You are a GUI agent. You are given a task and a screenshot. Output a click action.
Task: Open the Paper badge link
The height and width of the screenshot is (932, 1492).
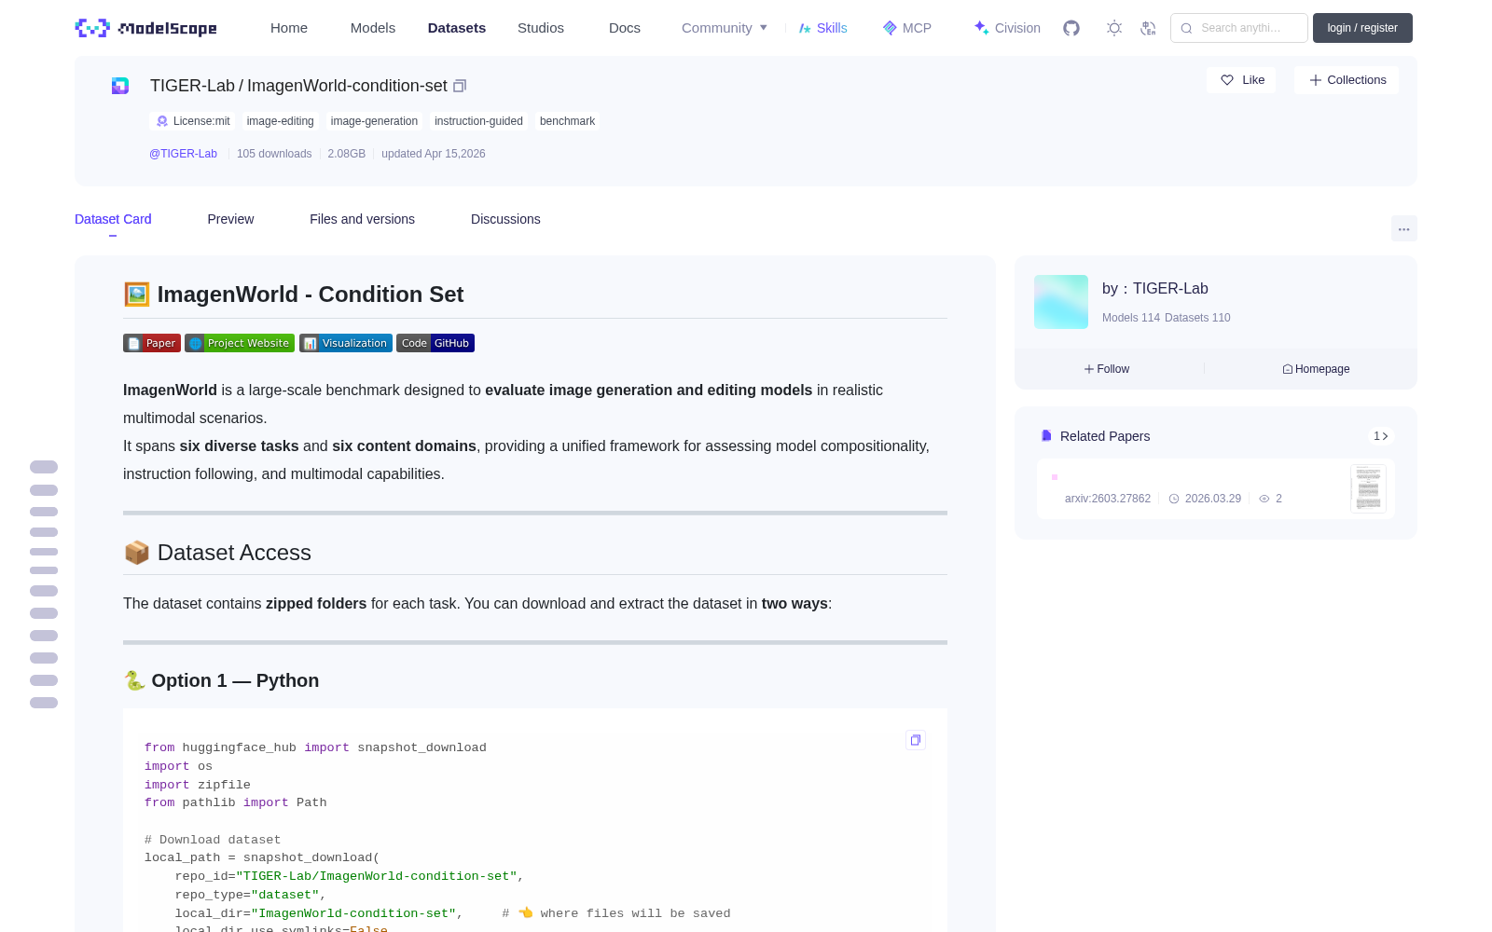click(152, 343)
